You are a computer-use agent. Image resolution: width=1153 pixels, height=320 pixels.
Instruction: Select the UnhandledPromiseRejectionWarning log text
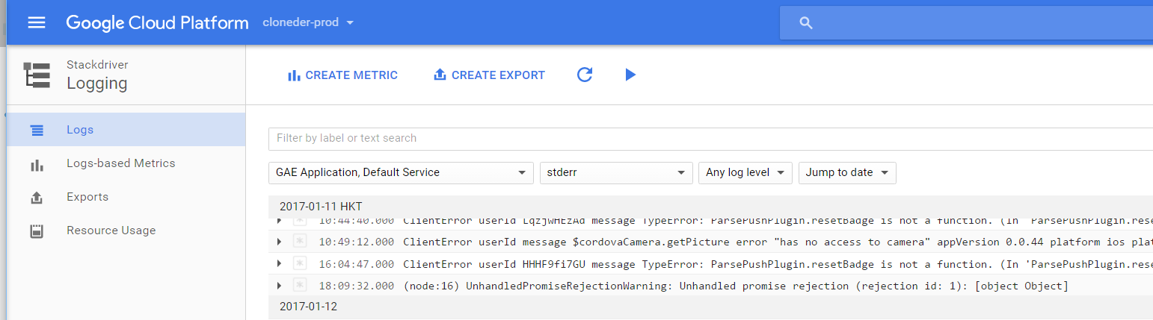pyautogui.click(x=736, y=286)
